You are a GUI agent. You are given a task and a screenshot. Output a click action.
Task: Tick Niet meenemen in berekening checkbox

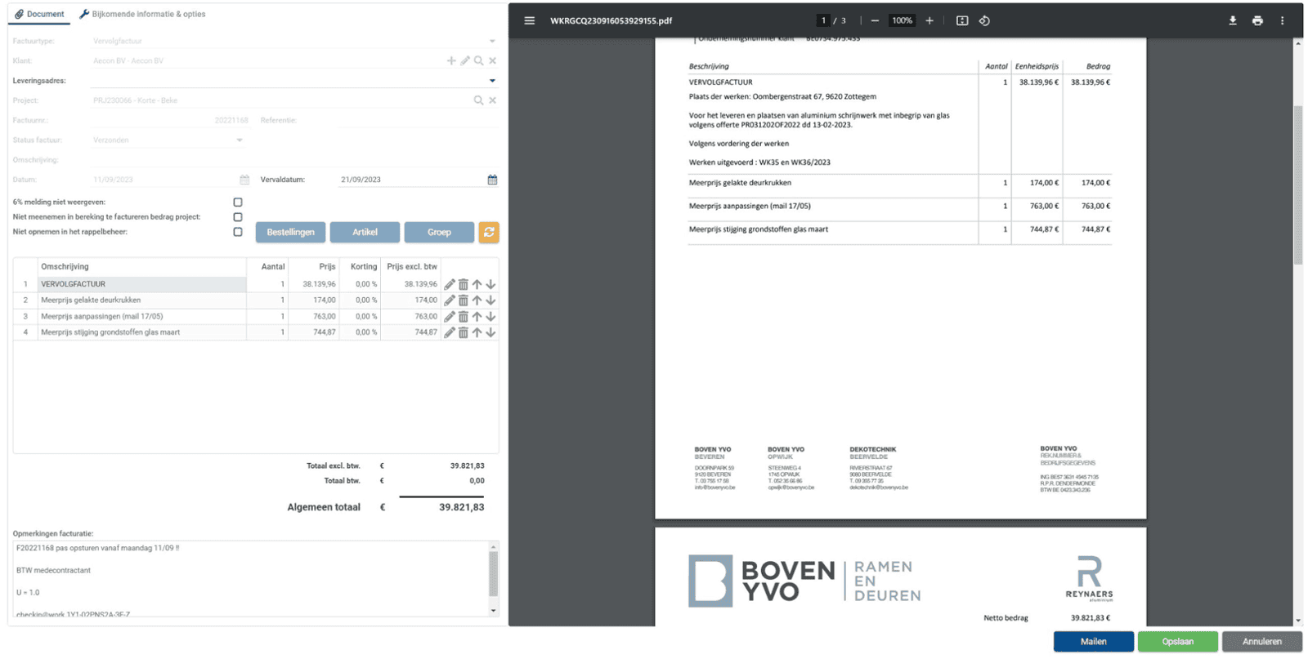(x=238, y=217)
